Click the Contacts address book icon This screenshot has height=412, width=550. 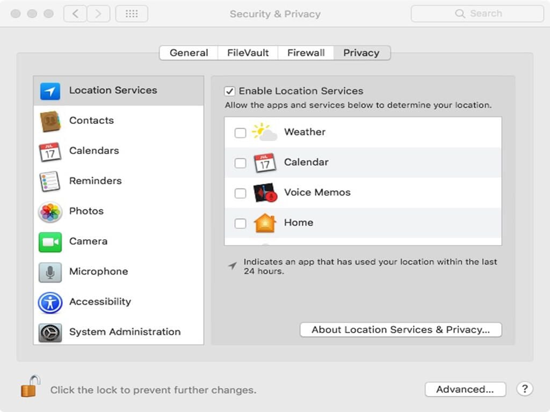(x=50, y=121)
